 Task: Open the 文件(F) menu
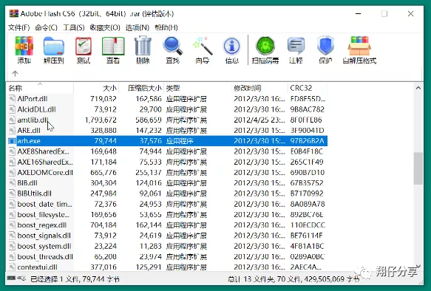pyautogui.click(x=19, y=27)
